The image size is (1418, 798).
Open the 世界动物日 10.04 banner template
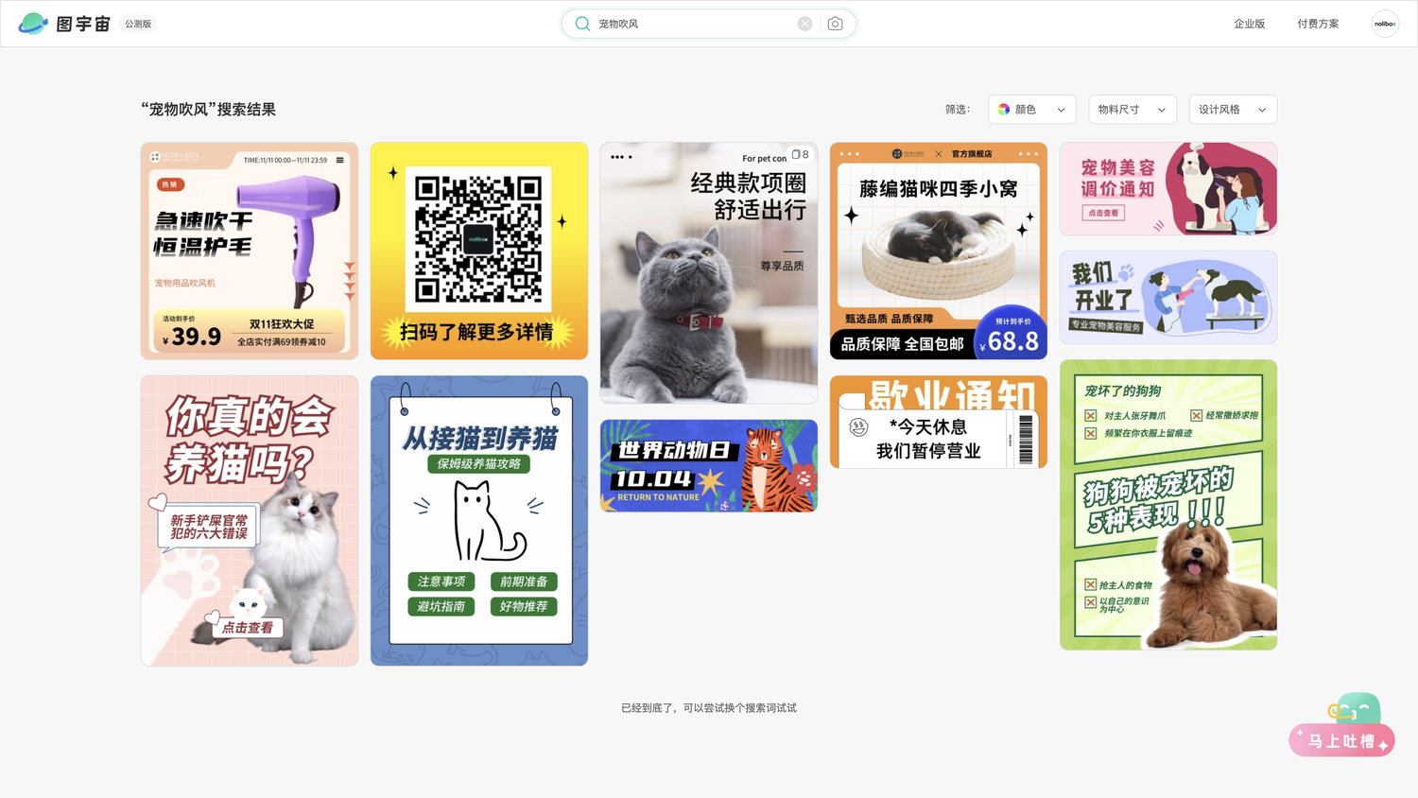pos(709,466)
